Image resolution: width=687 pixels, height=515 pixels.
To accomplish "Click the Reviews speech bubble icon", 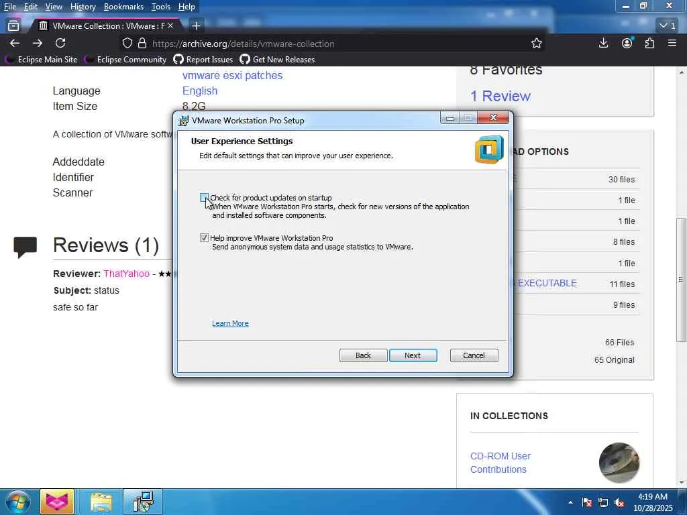I will [25, 247].
